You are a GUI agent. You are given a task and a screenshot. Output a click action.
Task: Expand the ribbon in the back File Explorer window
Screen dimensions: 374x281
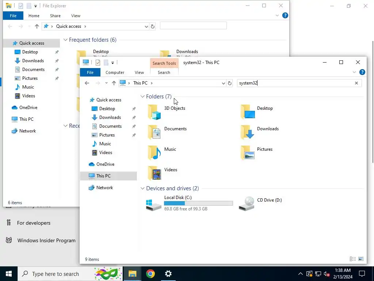(277, 15)
